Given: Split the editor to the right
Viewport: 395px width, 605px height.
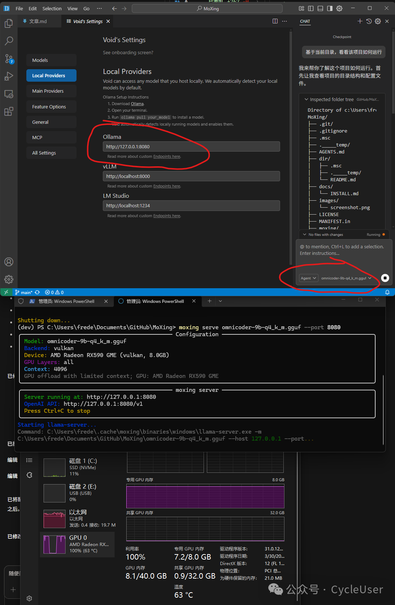Looking at the screenshot, I should click(275, 21).
